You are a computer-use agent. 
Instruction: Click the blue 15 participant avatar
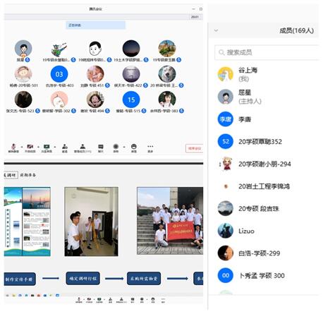(131, 99)
